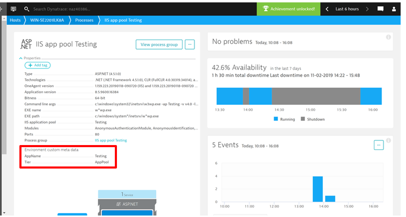Click View process group button
Screen dimensions: 406x217
click(159, 45)
